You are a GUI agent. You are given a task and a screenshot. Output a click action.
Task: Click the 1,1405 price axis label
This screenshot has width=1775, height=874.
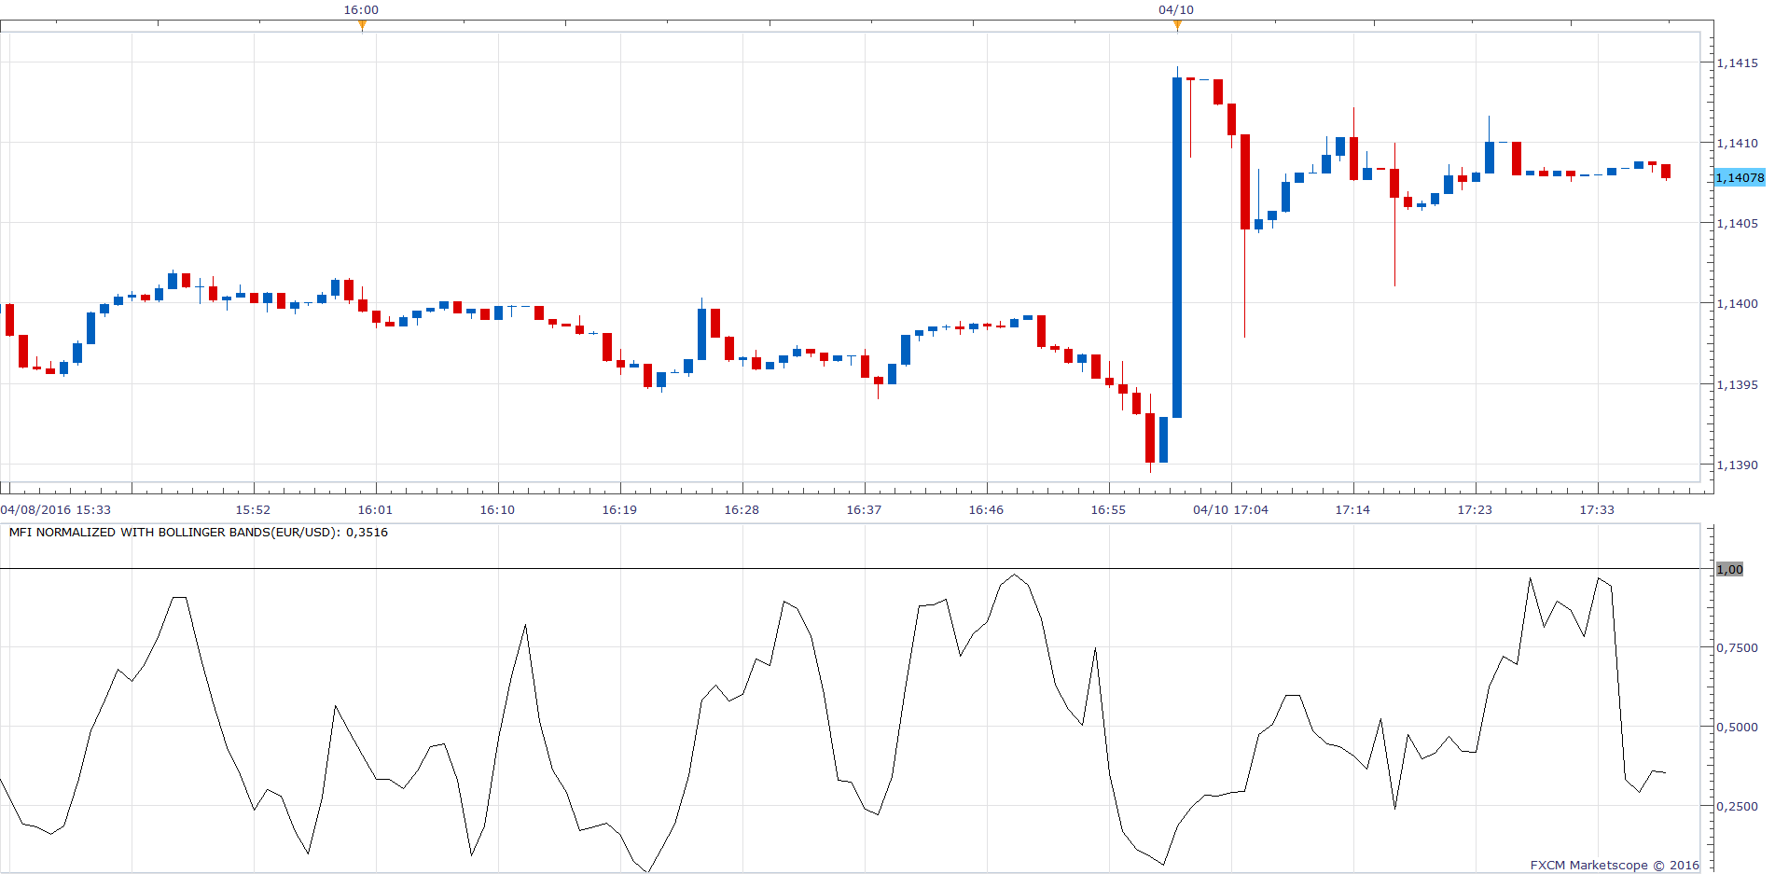[1738, 224]
